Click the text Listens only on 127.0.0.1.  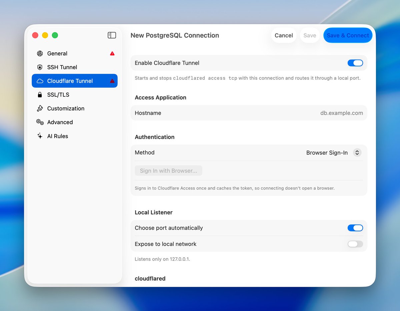click(x=162, y=259)
